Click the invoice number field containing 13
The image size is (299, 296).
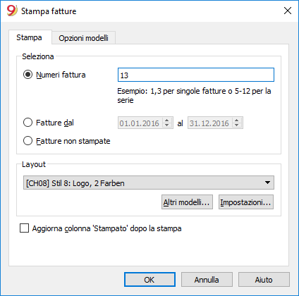196,75
